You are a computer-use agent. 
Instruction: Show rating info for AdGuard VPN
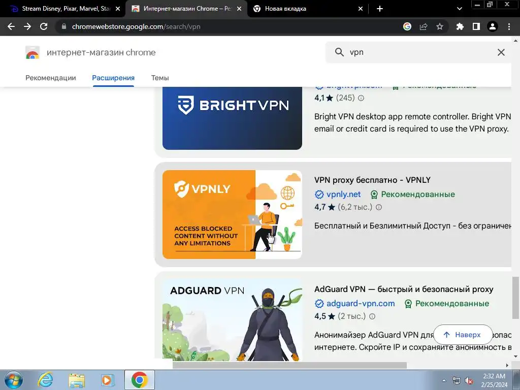[x=372, y=316]
